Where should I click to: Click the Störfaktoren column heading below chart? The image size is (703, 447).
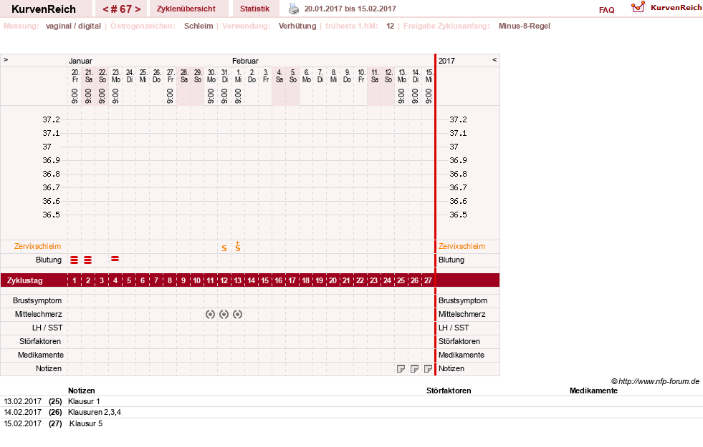(449, 390)
